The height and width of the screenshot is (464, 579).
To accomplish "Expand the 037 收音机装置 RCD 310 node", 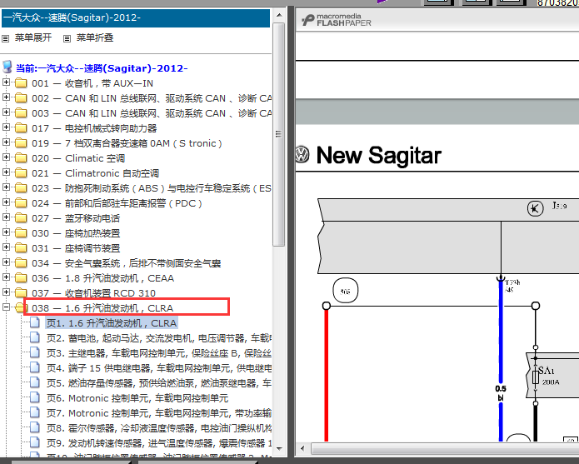I will pos(6,292).
